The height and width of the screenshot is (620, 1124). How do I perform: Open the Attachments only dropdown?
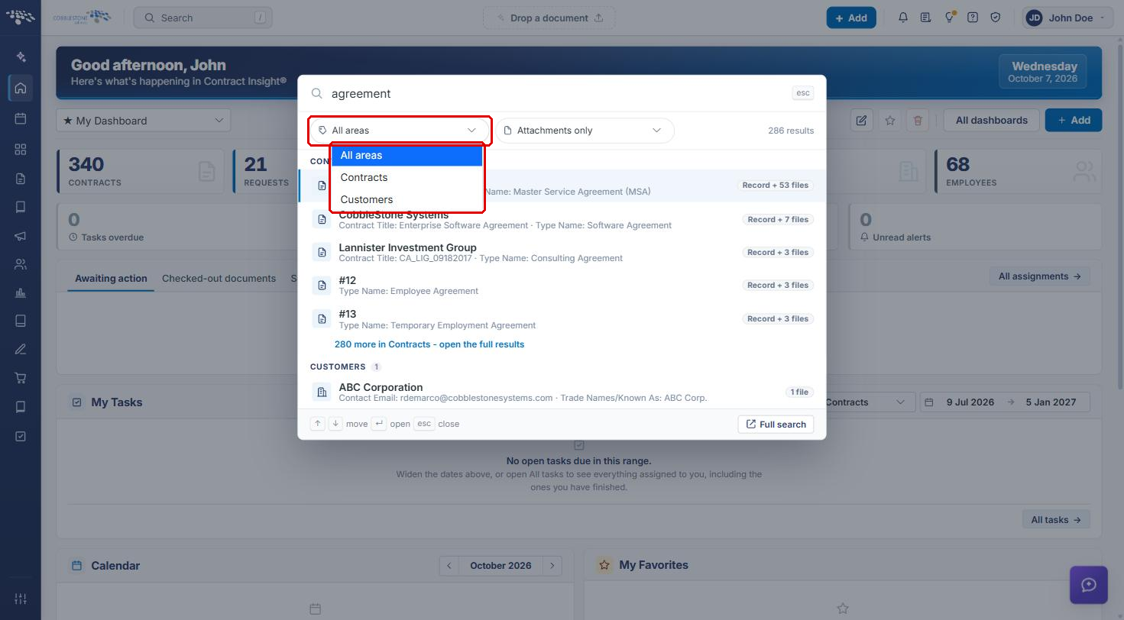[x=585, y=131]
